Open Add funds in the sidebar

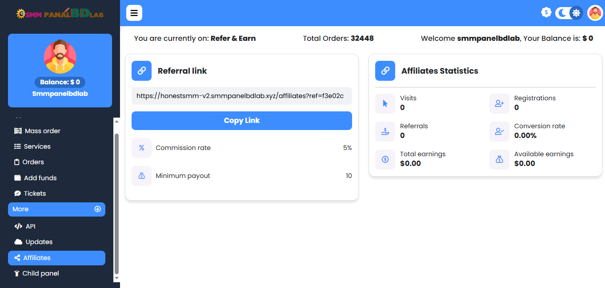click(x=40, y=178)
